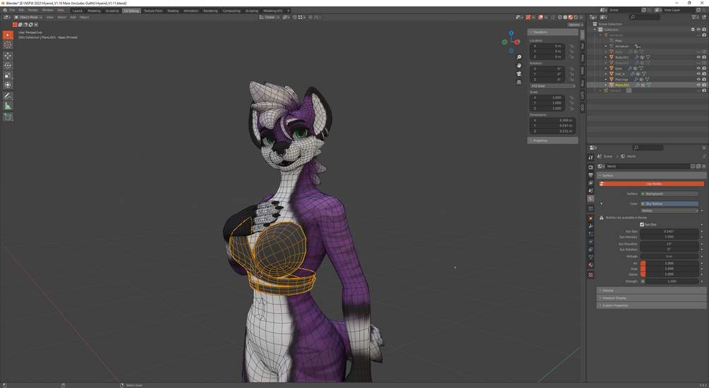709x388 pixels.
Task: Pick the Transform tool
Action: click(8, 85)
